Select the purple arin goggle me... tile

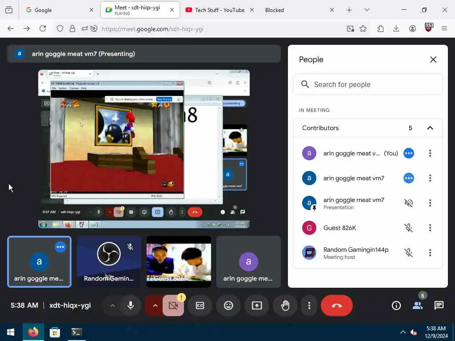(248, 262)
